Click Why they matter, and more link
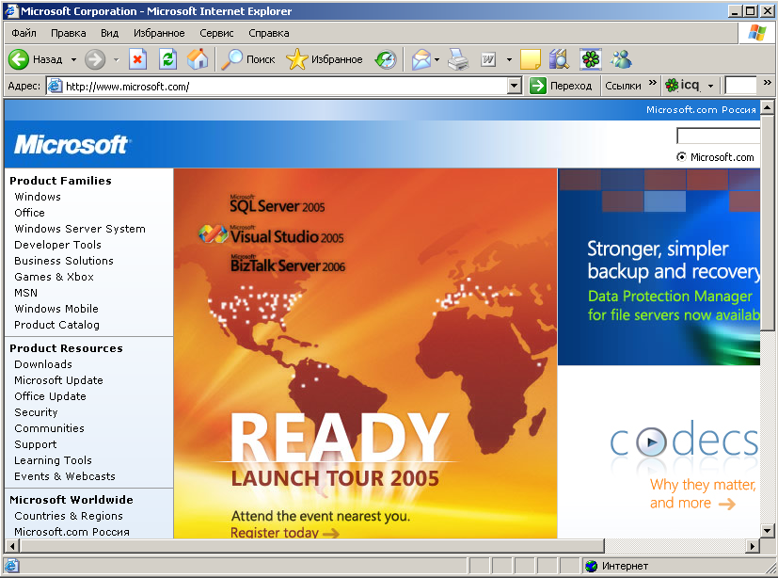This screenshot has height=578, width=778. (703, 493)
